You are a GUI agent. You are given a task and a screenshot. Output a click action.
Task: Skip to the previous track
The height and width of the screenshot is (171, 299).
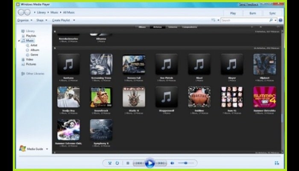click(139, 163)
